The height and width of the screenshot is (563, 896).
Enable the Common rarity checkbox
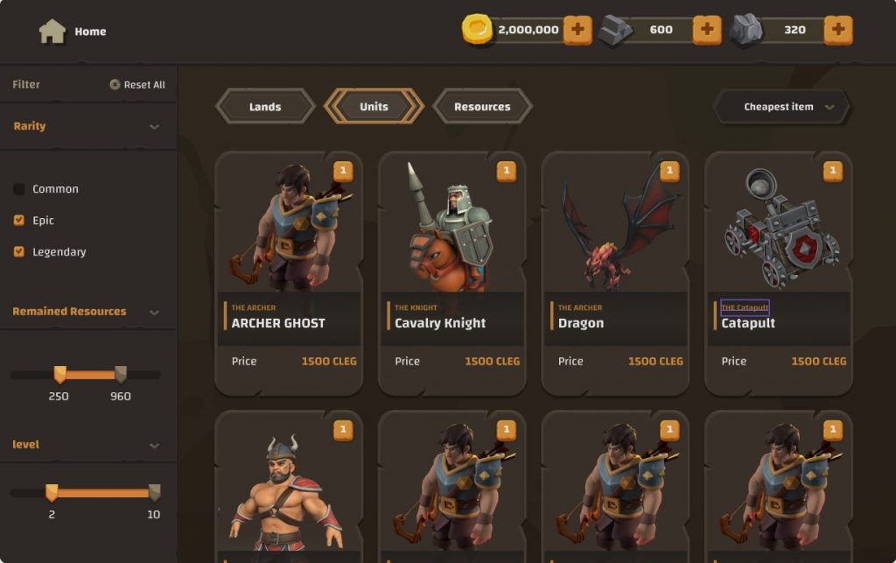pos(19,188)
